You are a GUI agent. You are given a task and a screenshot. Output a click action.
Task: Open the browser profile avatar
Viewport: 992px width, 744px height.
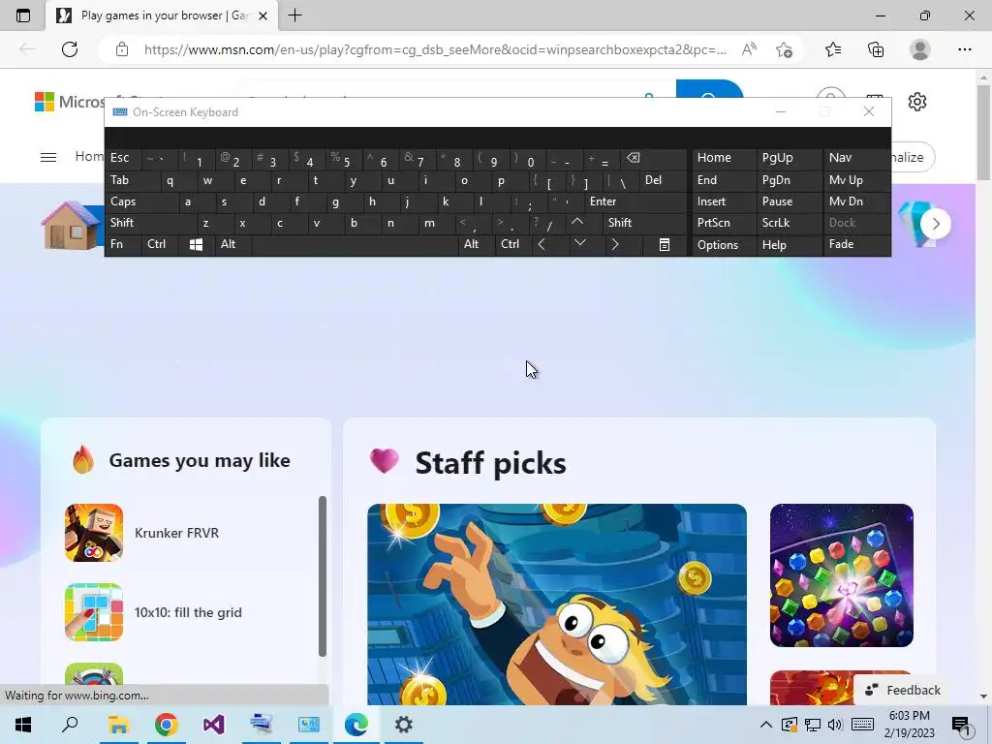(x=919, y=49)
